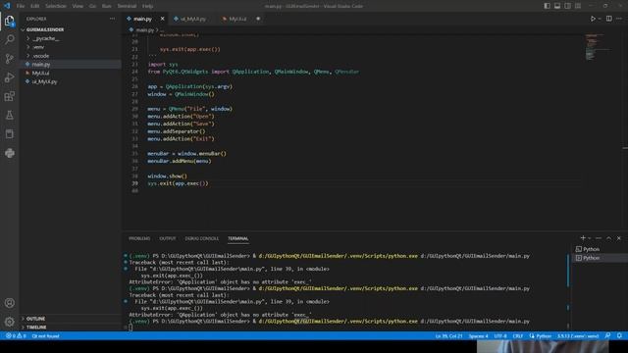The height and width of the screenshot is (353, 628).
Task: Open the launch profile dropdown beside new terminal
Action: pyautogui.click(x=589, y=238)
